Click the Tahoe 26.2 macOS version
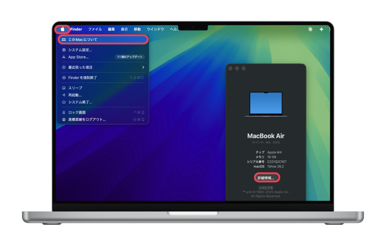The width and height of the screenshot is (392, 234). [x=276, y=166]
